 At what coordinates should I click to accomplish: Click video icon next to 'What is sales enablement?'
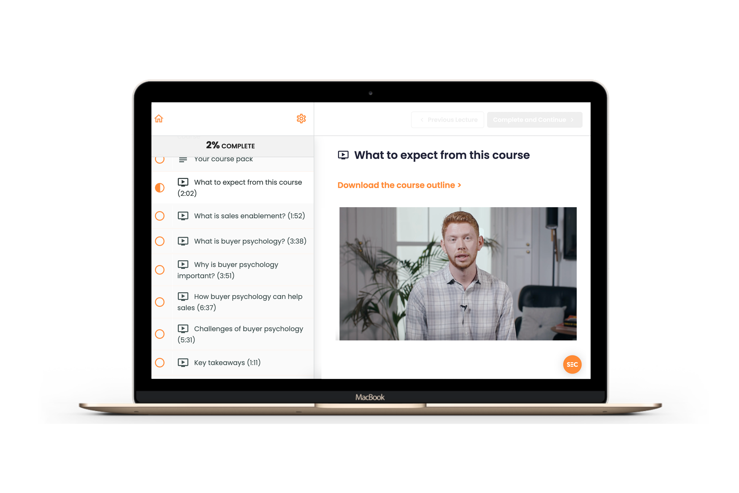[x=184, y=216]
